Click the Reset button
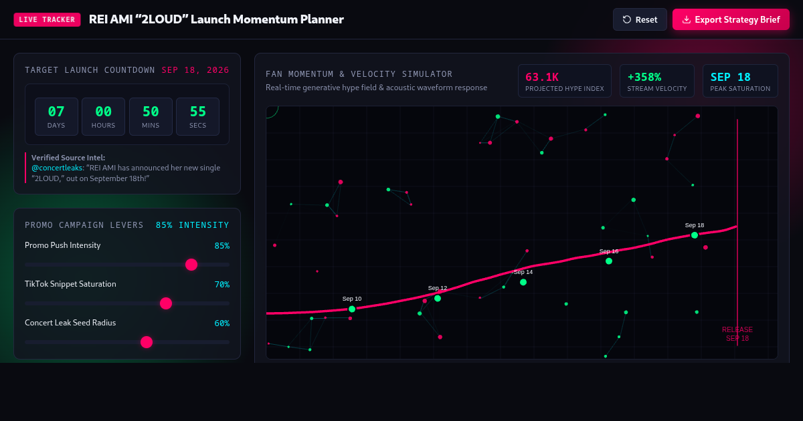The image size is (803, 421). (640, 19)
